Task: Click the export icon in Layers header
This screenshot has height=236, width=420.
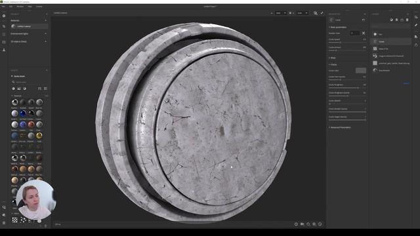Action: 402,20
